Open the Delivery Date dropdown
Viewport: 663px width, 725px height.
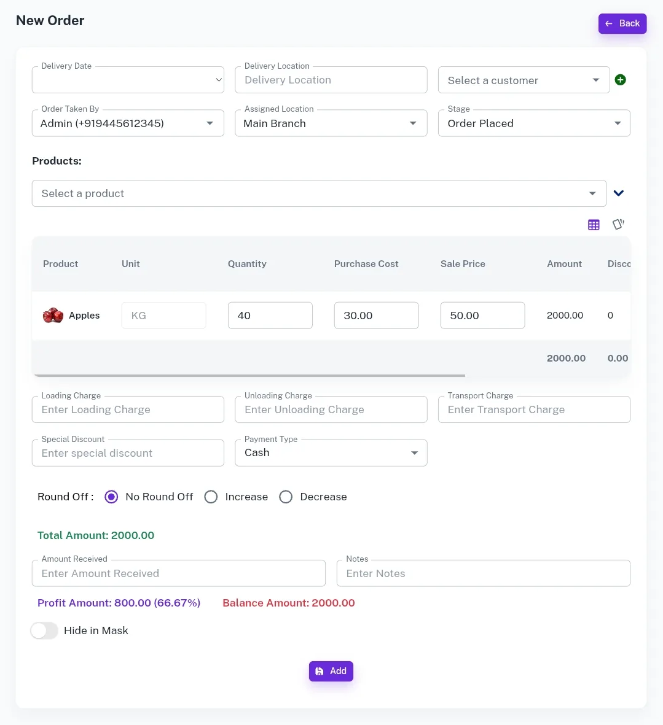point(128,80)
